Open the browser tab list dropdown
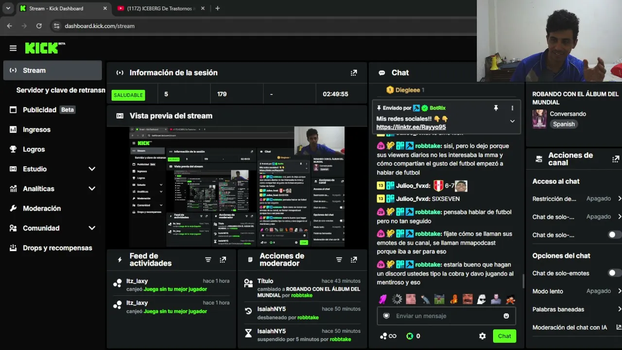This screenshot has height=350, width=622. point(8,8)
